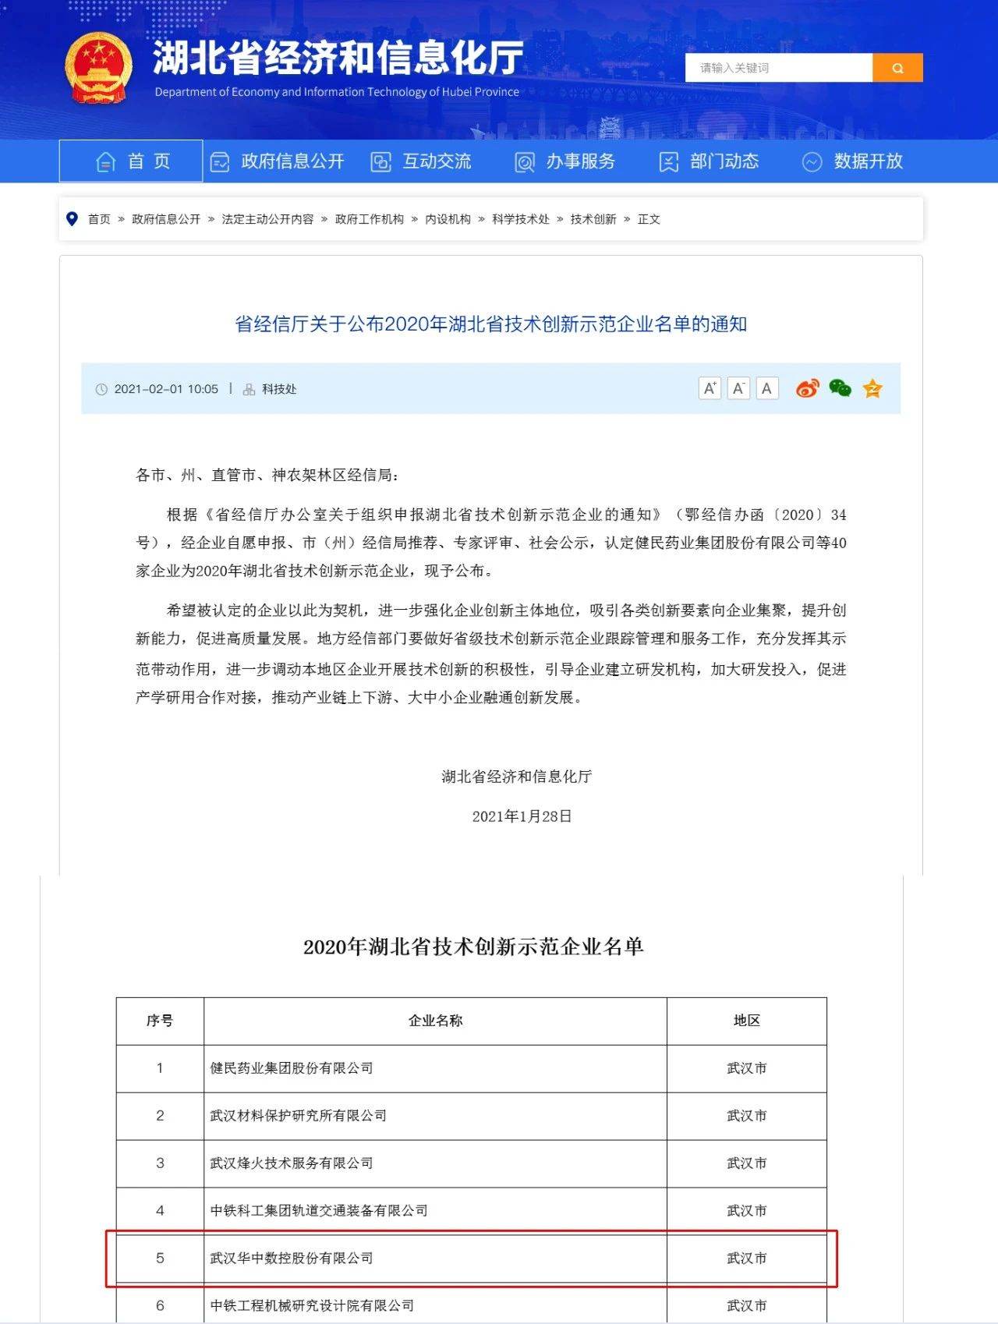Share article to Weibo
Screen dimensions: 998x1324
808,388
